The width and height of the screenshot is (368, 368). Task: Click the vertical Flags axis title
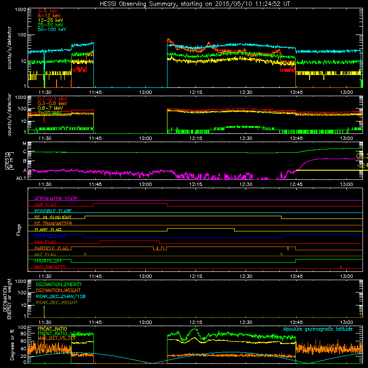pos(19,230)
